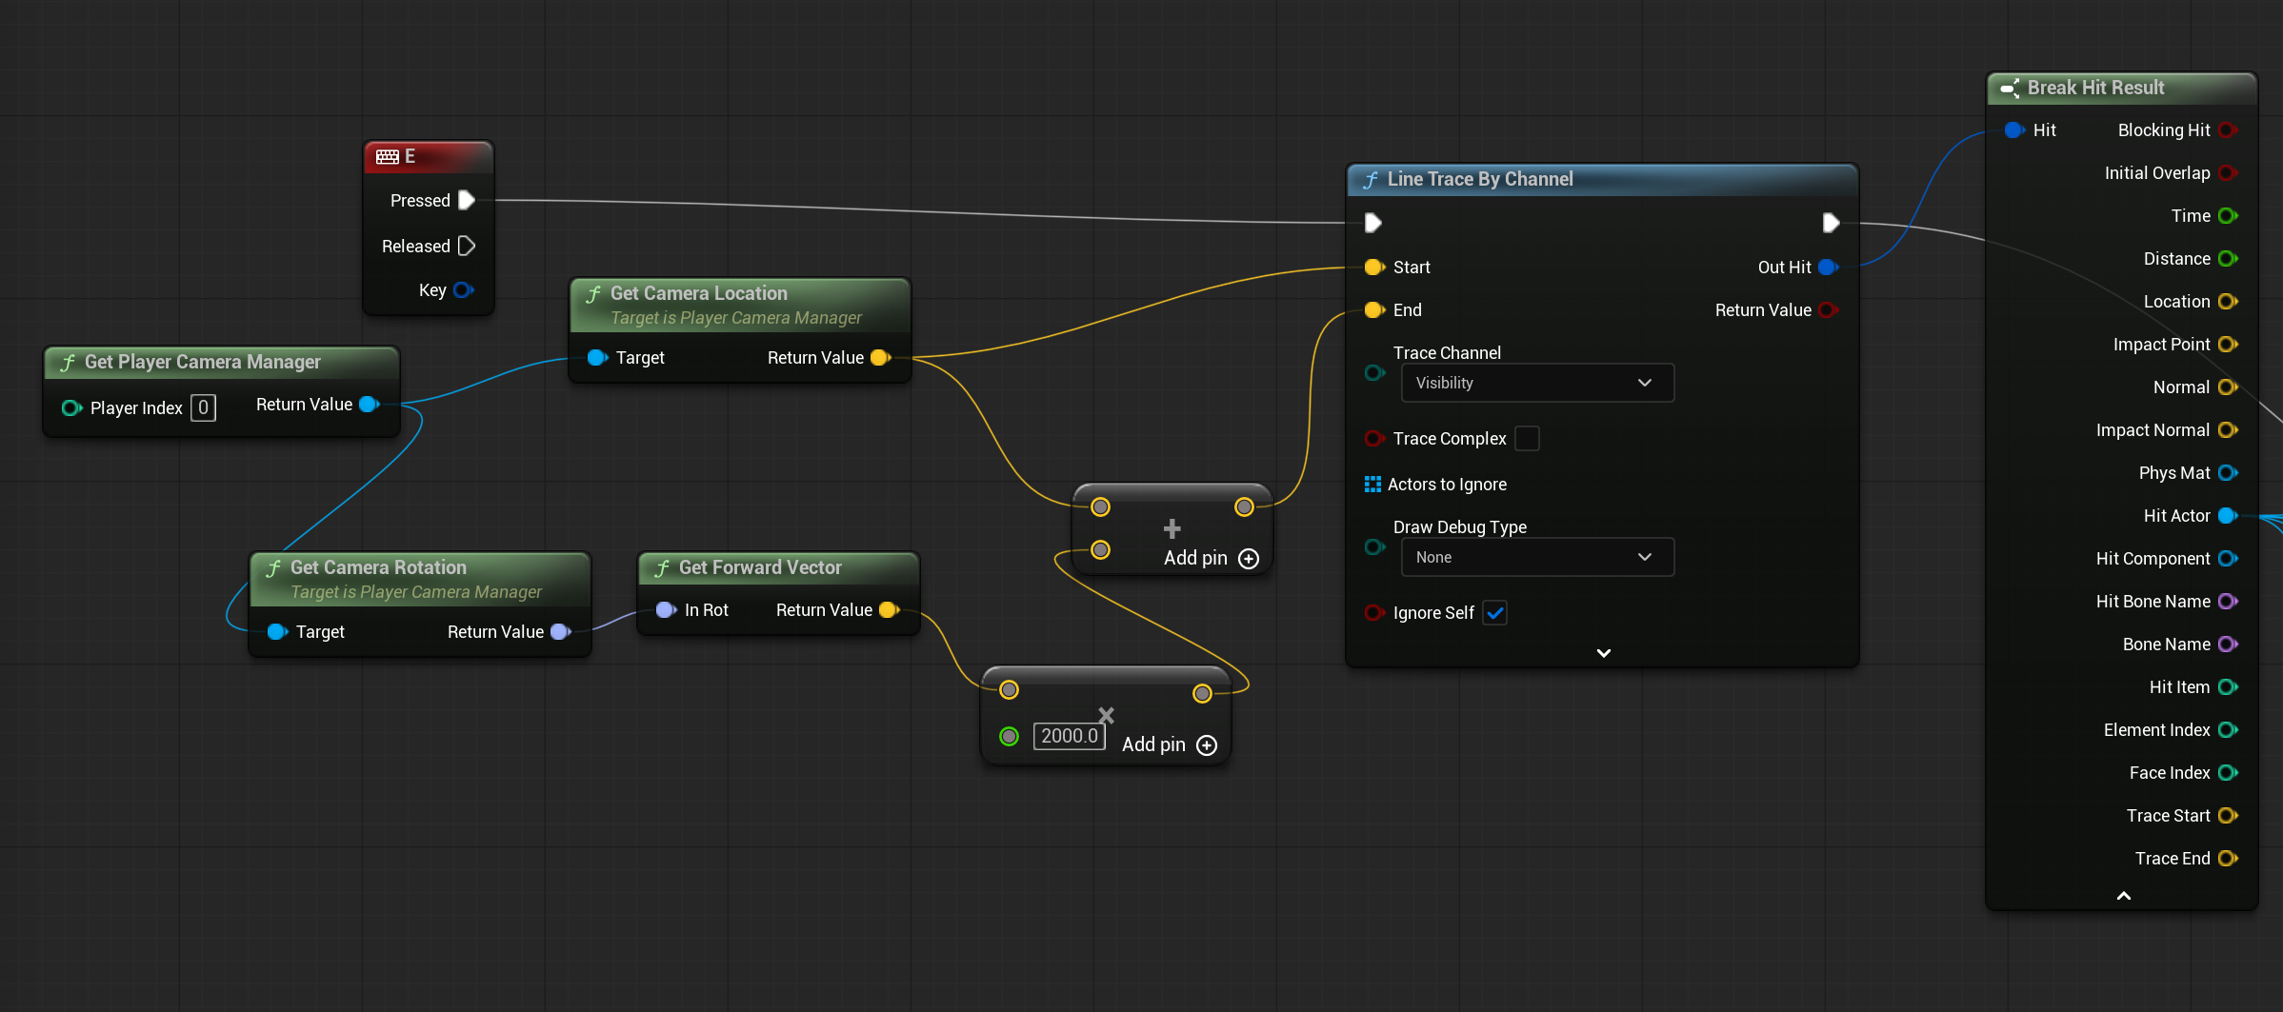This screenshot has height=1012, width=2283.
Task: Click Face Index output pin
Action: click(x=2228, y=772)
